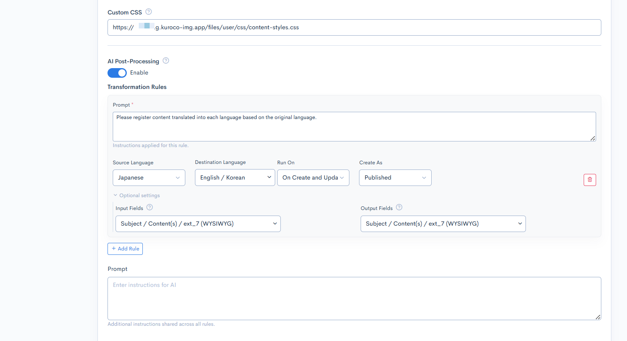Screen dimensions: 627x341
Task: Click the AI Post-Processing help icon
Action: click(166, 61)
